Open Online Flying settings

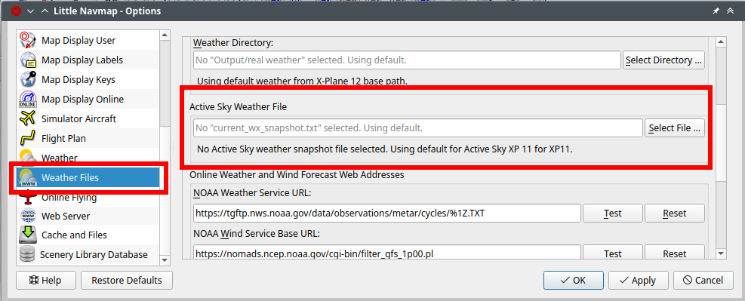pyautogui.click(x=88, y=197)
